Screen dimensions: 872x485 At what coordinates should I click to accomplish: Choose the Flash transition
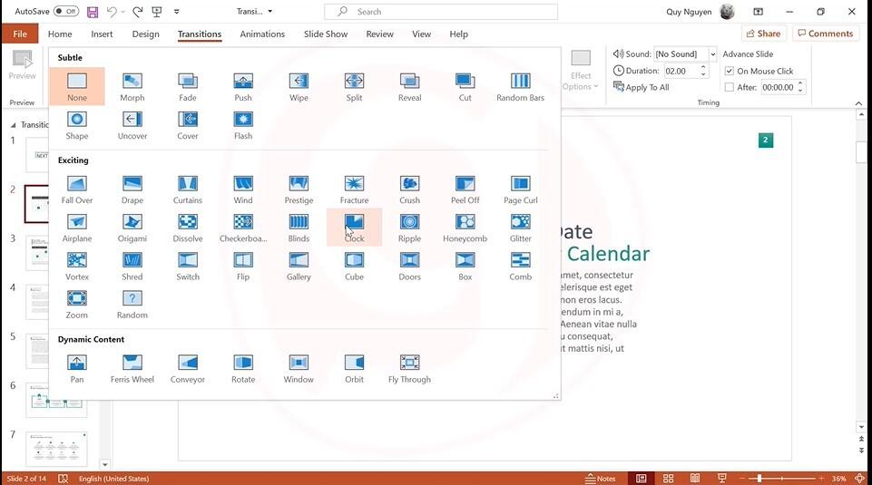pos(243,125)
